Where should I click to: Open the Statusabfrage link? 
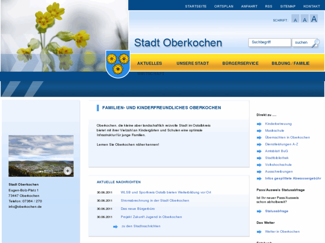tap(277, 211)
